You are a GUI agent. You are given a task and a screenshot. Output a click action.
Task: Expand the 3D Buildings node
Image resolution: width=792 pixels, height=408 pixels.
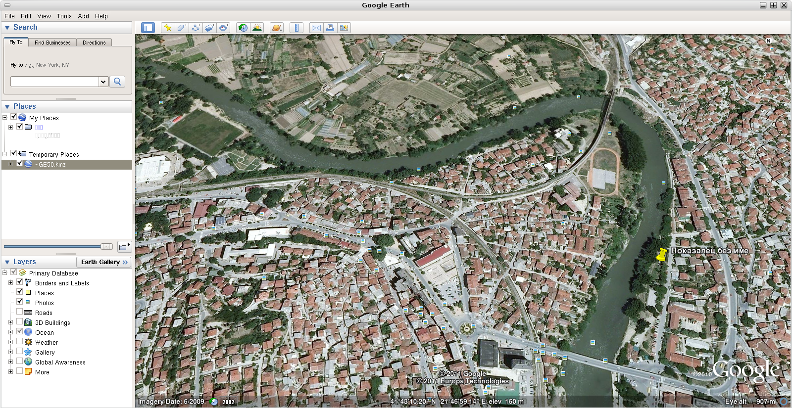tap(10, 322)
